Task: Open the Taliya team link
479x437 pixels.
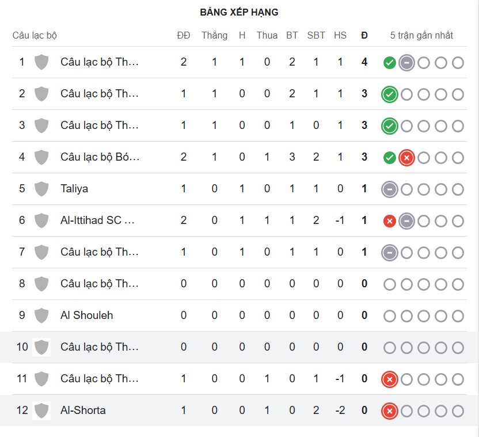Action: [74, 189]
